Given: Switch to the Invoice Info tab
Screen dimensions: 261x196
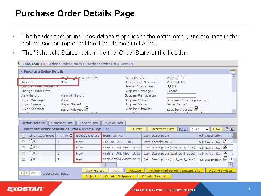Looking at the screenshot, I should click(x=113, y=123).
